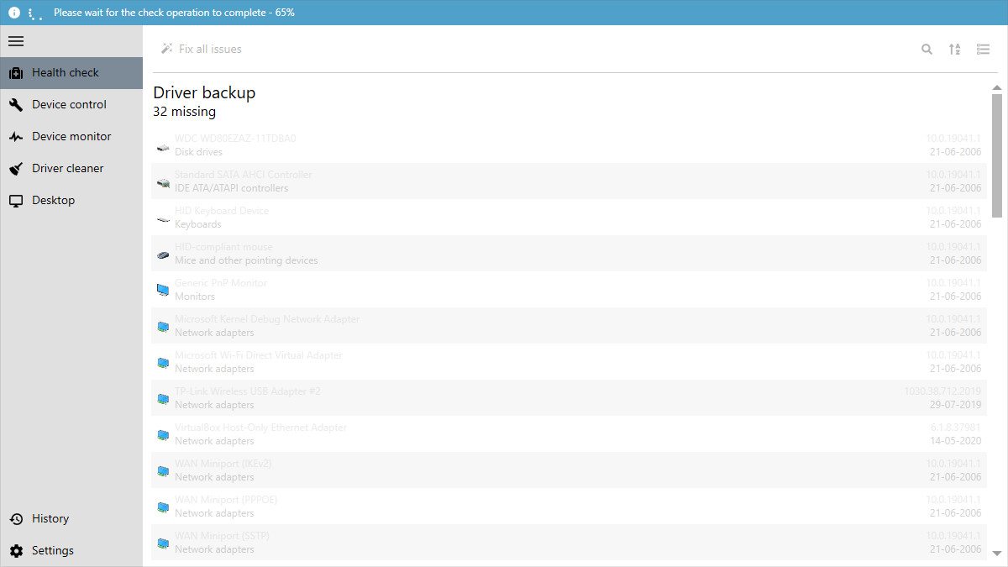The width and height of the screenshot is (1008, 567).
Task: Select the Driver cleaner brush icon
Action: tap(15, 168)
